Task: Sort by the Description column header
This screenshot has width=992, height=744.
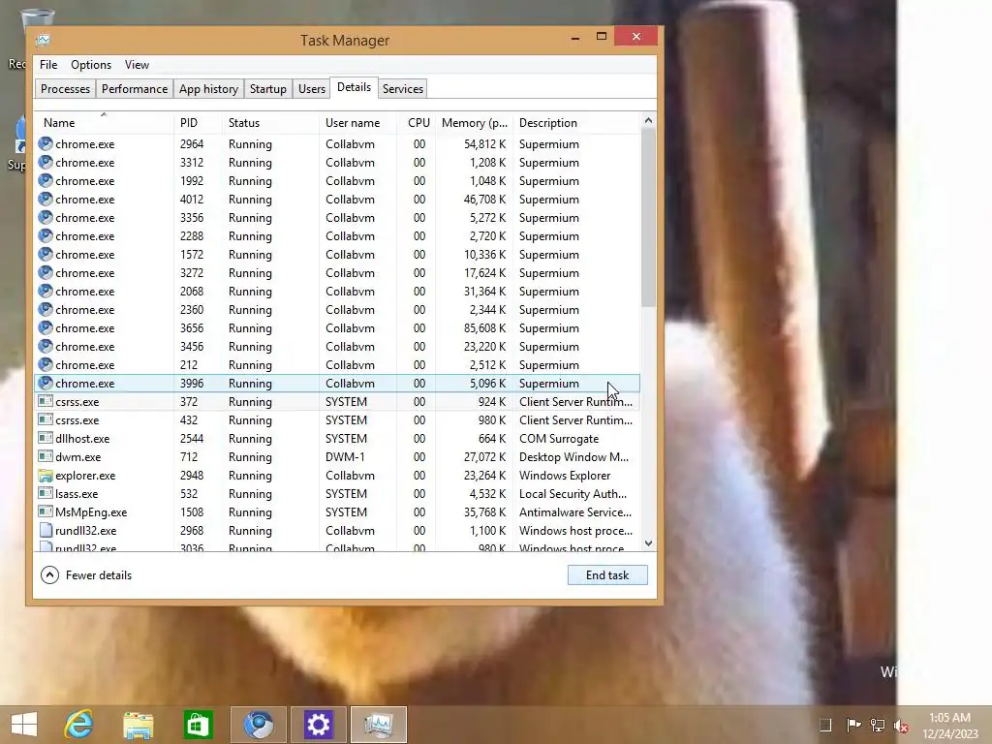Action: (575, 123)
